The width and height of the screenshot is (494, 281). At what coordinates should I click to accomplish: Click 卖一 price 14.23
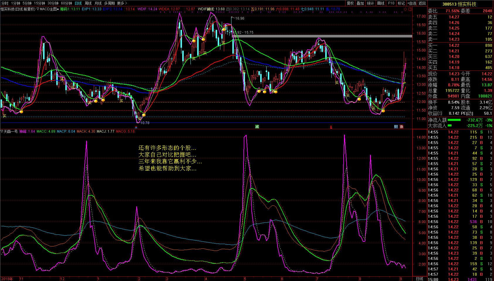[x=454, y=39]
